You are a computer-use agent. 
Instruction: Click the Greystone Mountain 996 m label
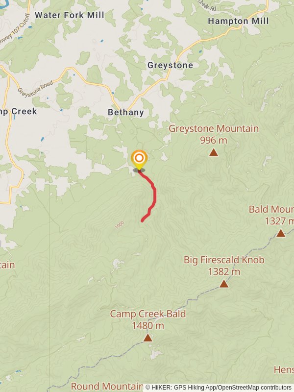pos(214,134)
